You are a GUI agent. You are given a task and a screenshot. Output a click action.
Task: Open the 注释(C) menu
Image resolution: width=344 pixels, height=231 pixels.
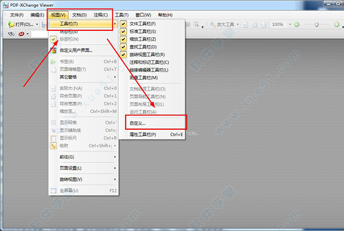point(101,15)
